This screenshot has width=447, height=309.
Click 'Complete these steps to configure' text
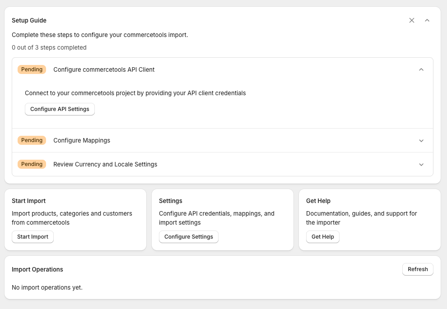click(100, 35)
